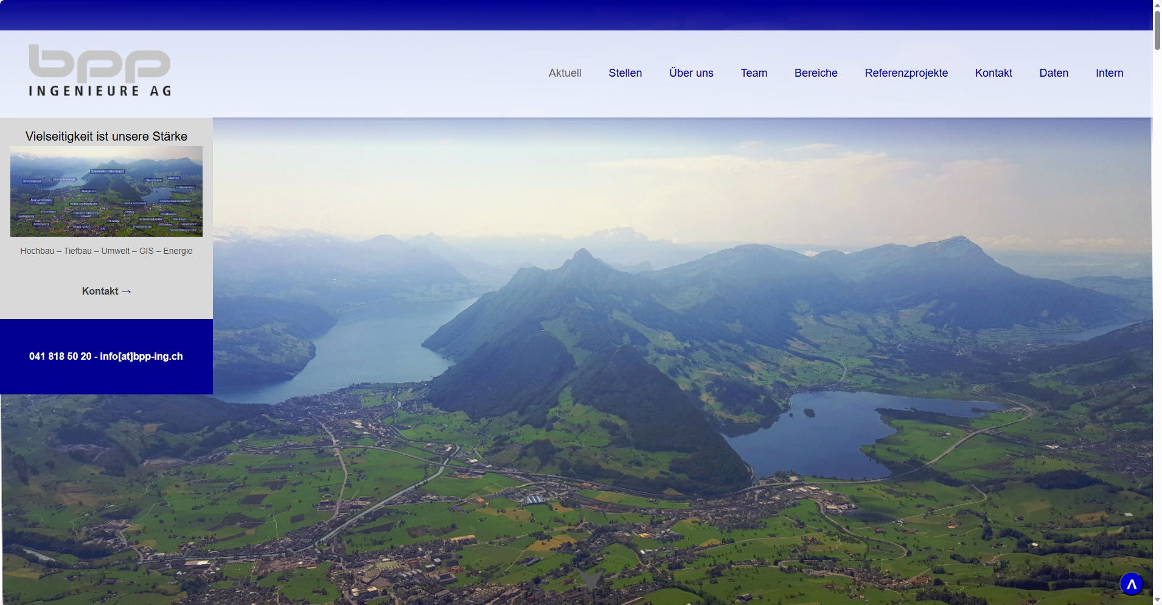Select Team in the navigation bar
The height and width of the screenshot is (605, 1162).
click(754, 73)
